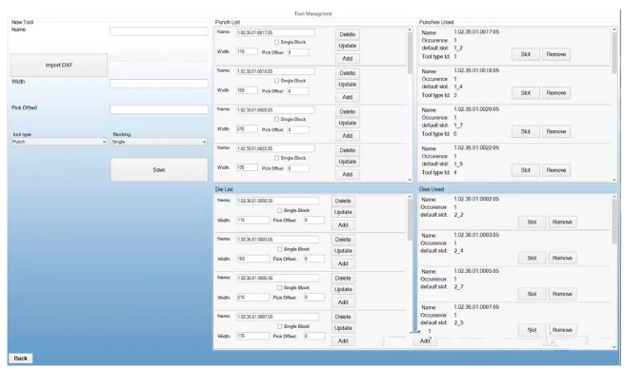Remove used die 1.02.36.01.0003.05
624x369 pixels.
coord(562,258)
